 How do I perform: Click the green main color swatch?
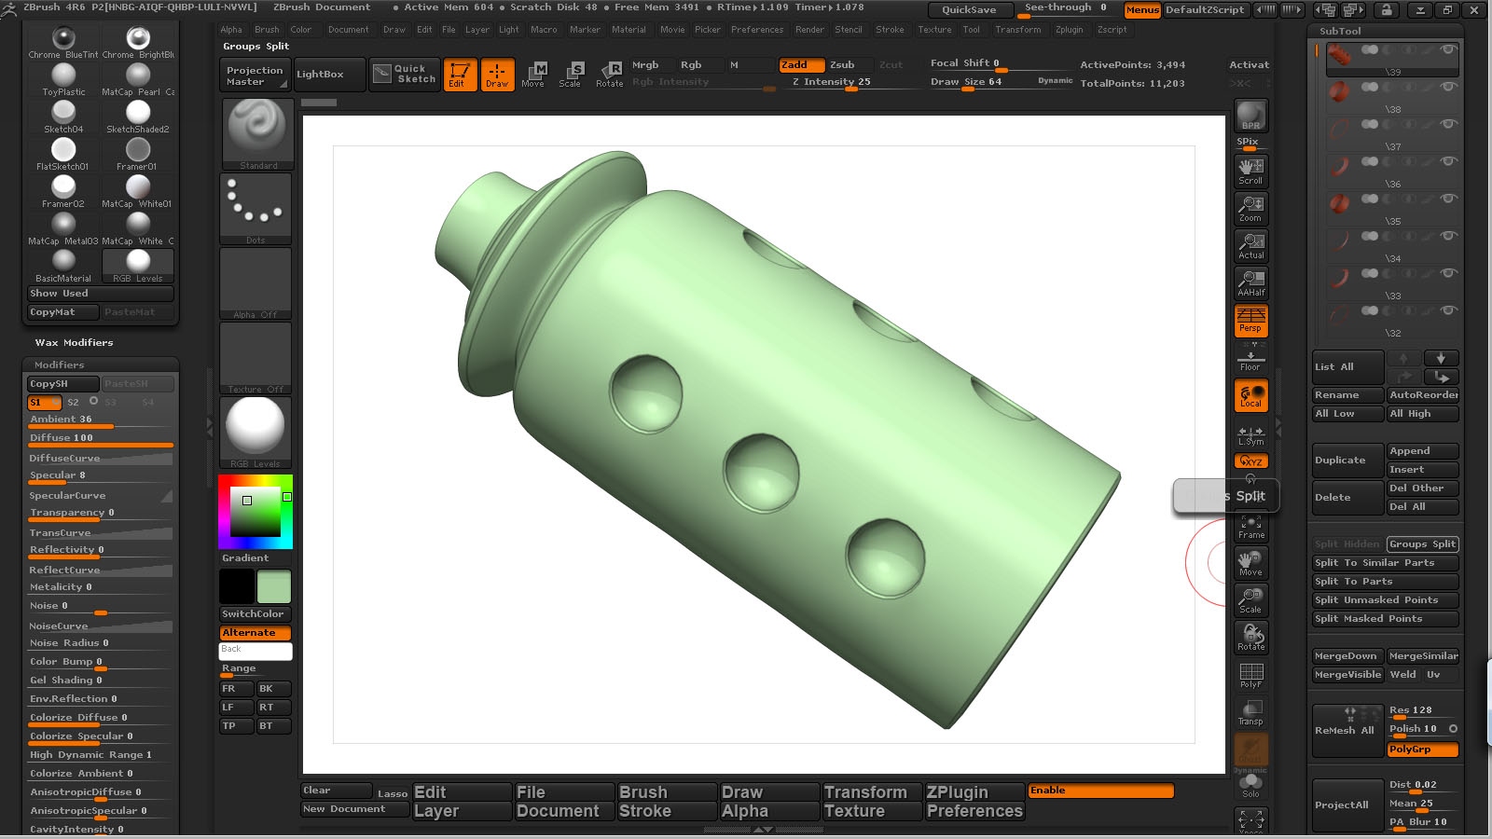pos(274,587)
